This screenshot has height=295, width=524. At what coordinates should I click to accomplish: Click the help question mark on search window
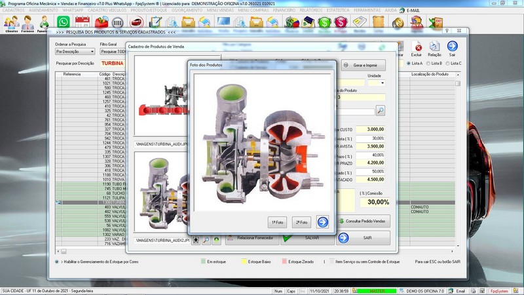(x=447, y=30)
